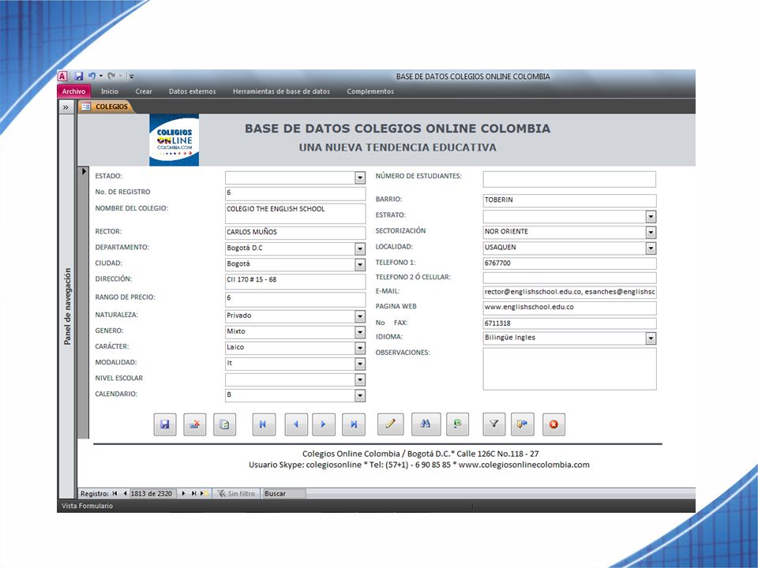Image resolution: width=758 pixels, height=568 pixels.
Task: Open Herramientas de base de datos tab
Action: 281,92
